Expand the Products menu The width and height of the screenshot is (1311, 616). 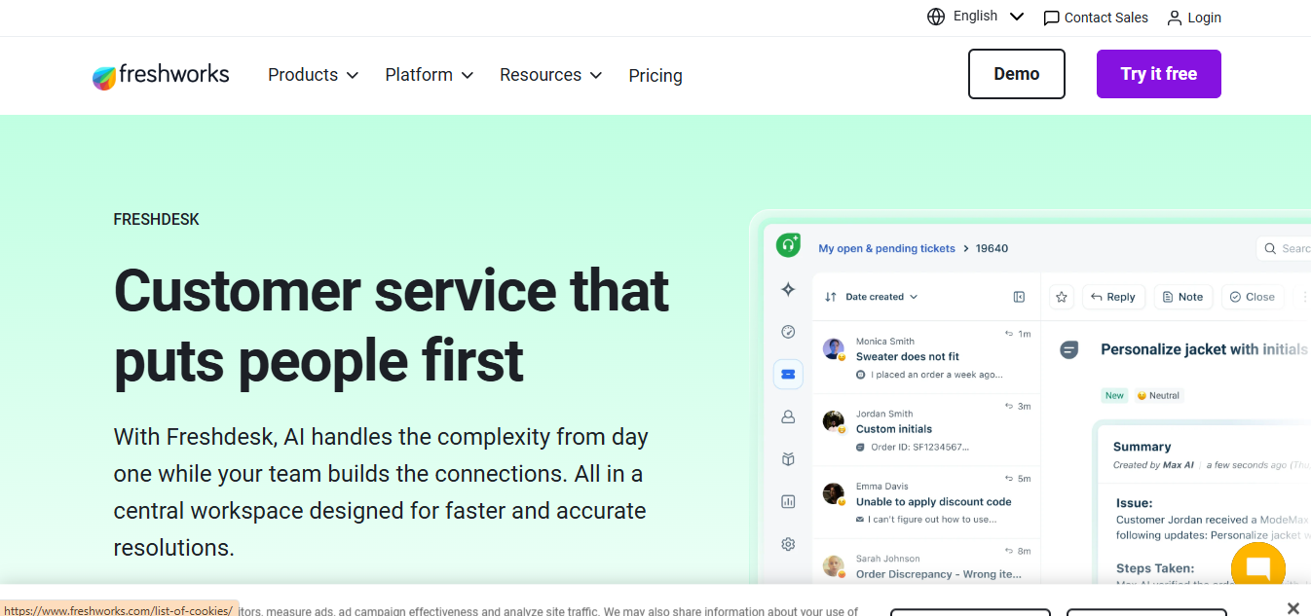[x=314, y=75]
